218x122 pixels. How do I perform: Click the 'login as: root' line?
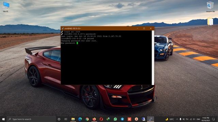tap(72, 32)
